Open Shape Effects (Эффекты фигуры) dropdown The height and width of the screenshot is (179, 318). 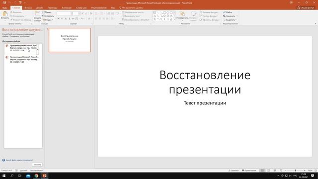pyautogui.click(x=209, y=20)
